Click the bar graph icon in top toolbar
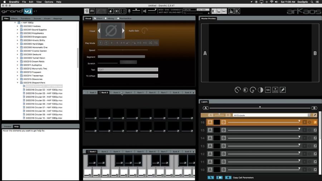This screenshot has height=181, width=322. 231,11
